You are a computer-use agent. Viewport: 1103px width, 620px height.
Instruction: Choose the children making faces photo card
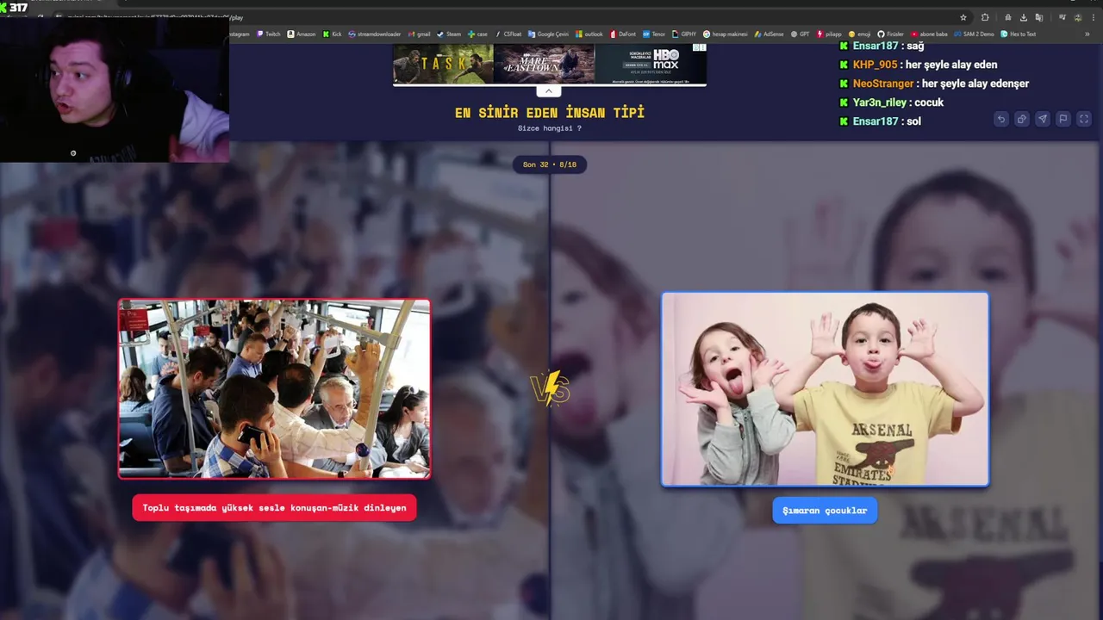click(x=825, y=389)
